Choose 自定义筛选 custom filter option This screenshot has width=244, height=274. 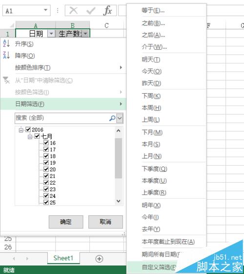tap(159, 267)
